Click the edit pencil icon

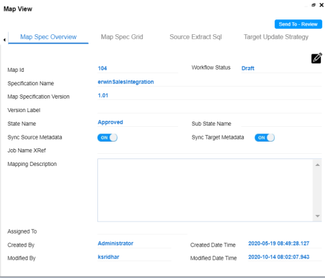point(316,58)
